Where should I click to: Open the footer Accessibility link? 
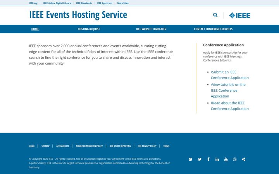point(63,146)
